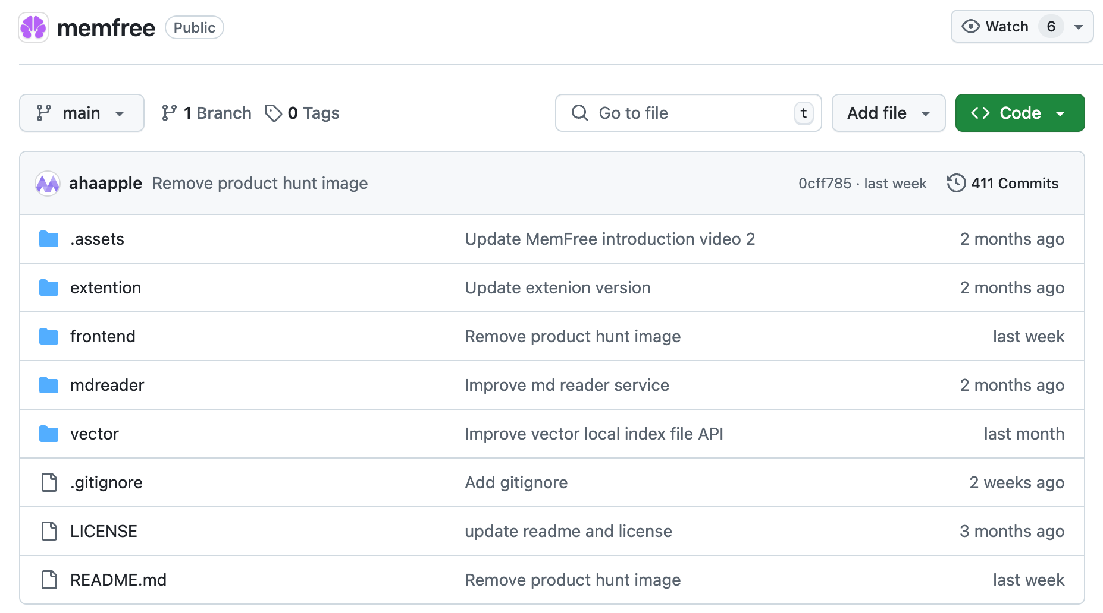The image size is (1103, 613).
Task: Click the ahaapple user avatar
Action: coord(48,184)
